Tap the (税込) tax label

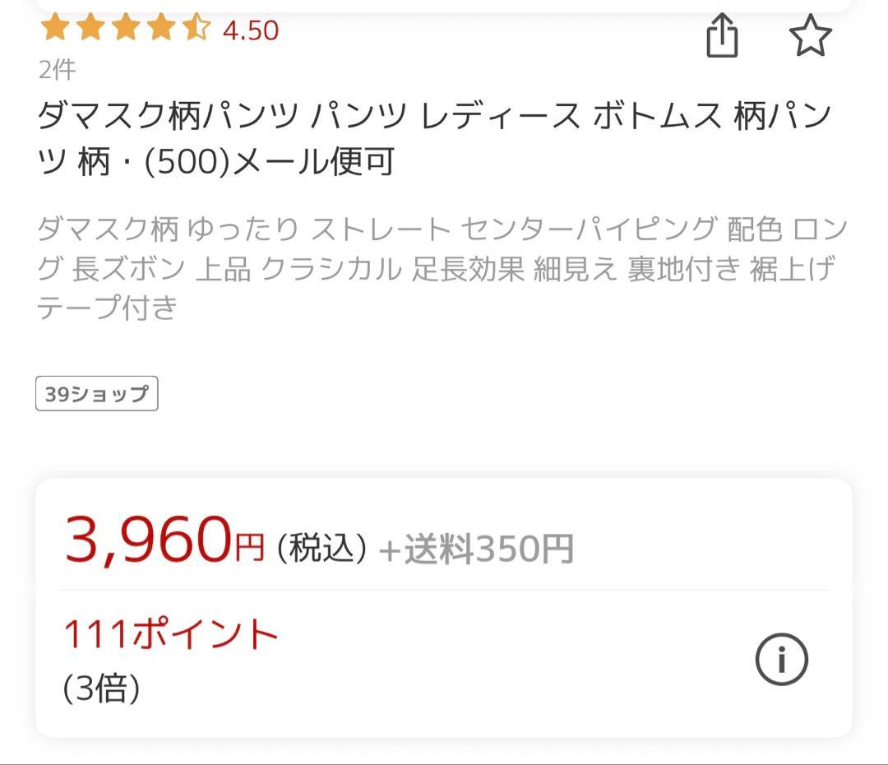(321, 548)
